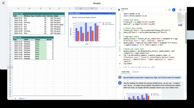Click the 'Status' column header in Habit_Data

[40, 39]
